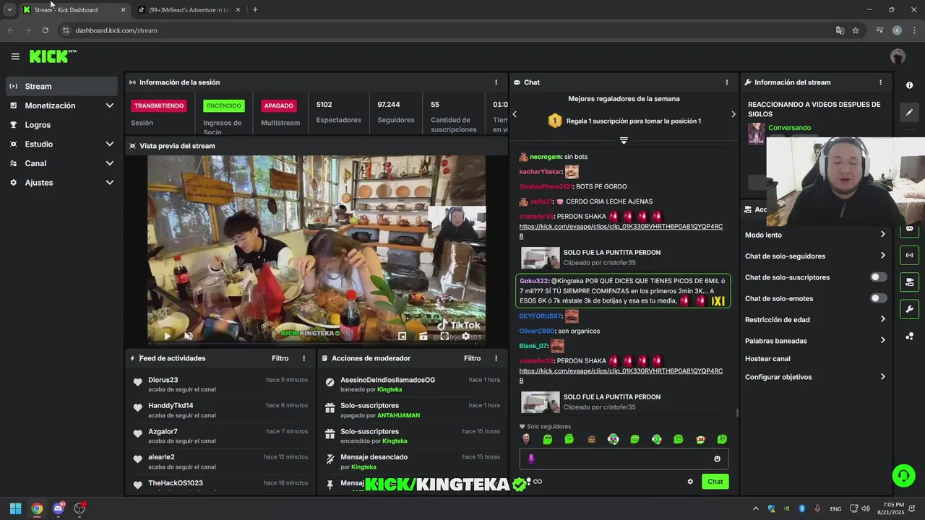Screen dimensions: 925x520
Task: Open options menu of Información de la sesión
Action: (x=496, y=82)
